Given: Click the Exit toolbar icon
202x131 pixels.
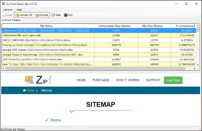Looking at the screenshot, I should click(x=66, y=15).
